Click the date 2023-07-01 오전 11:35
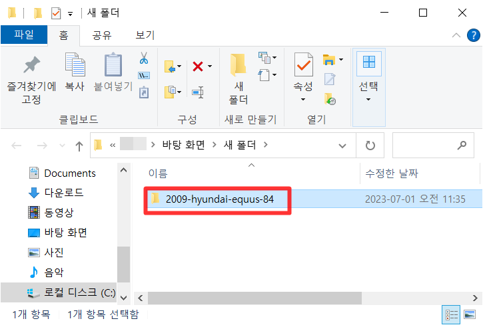 click(x=415, y=199)
